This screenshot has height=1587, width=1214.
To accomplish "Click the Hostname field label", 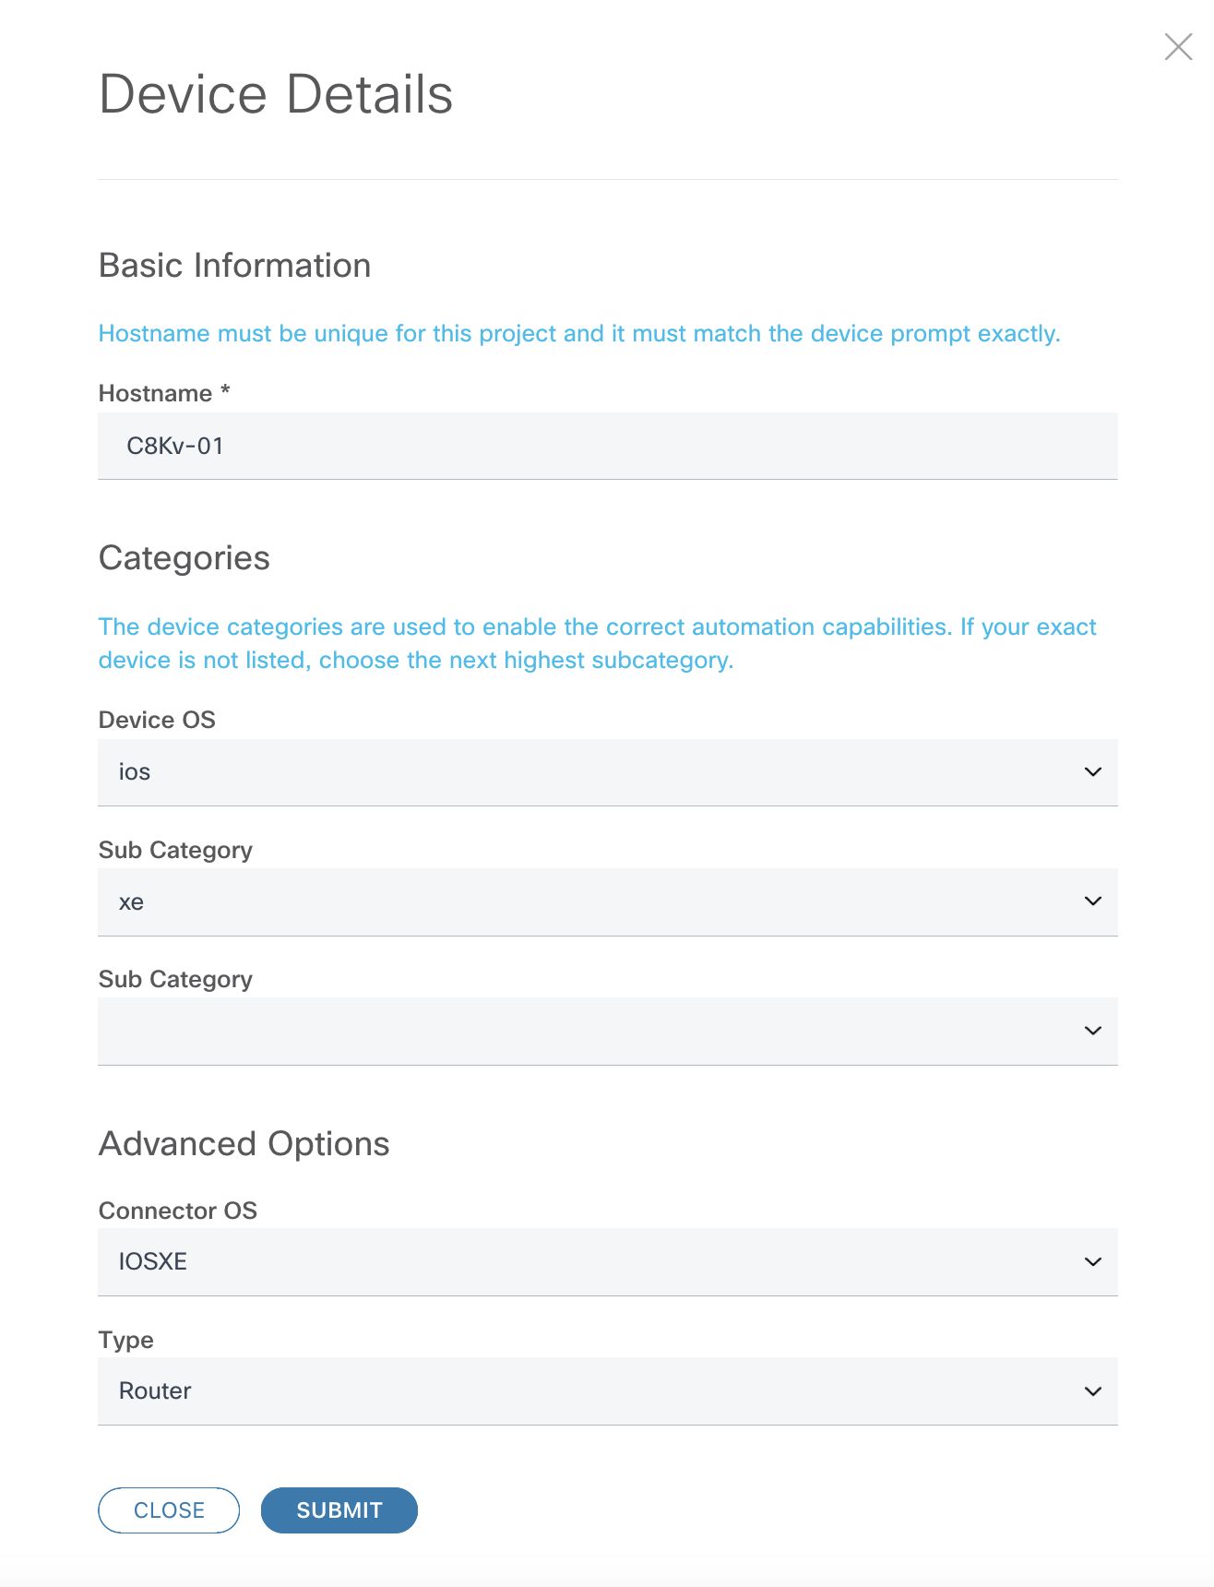I will [156, 394].
